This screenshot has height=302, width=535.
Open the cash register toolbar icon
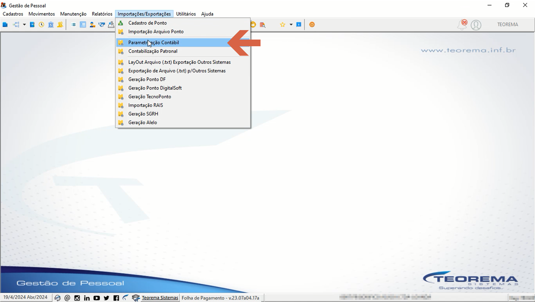pos(111,25)
